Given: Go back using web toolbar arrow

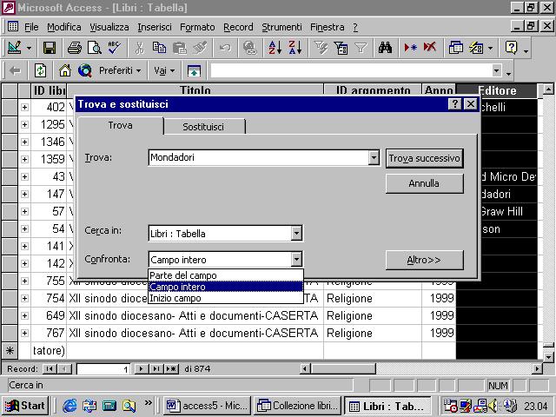Looking at the screenshot, I should coord(15,70).
